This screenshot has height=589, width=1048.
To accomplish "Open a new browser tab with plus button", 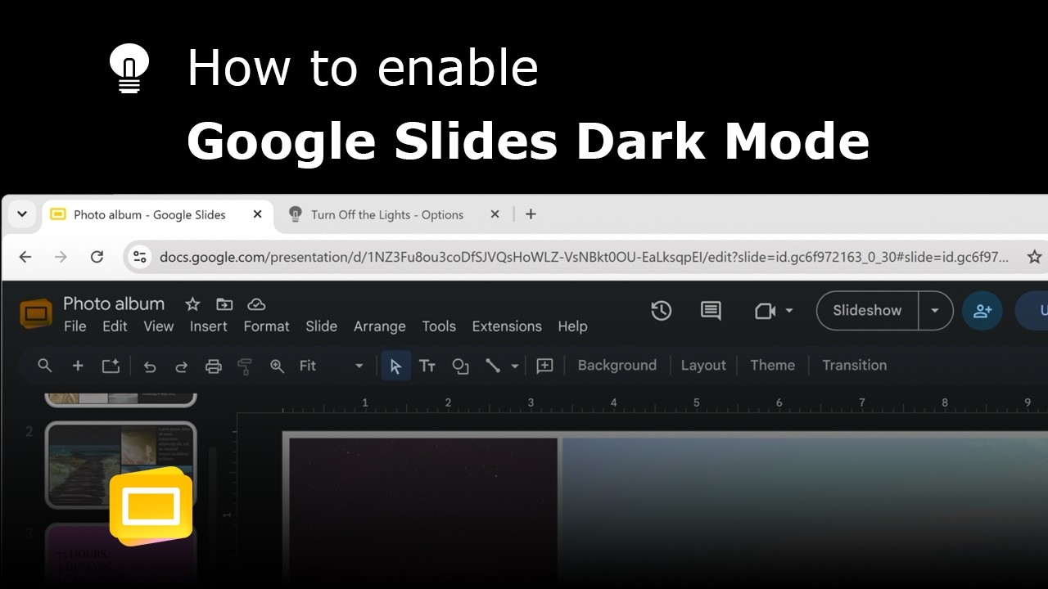I will (x=531, y=214).
